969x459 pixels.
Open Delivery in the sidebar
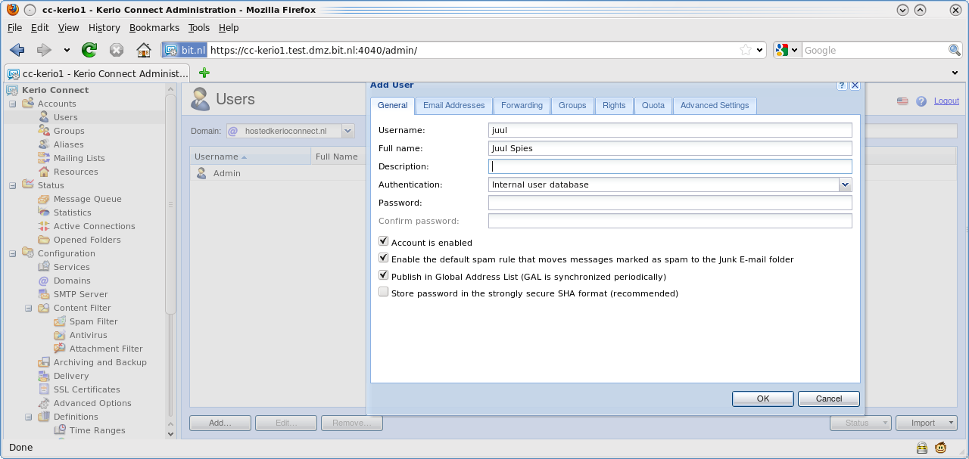[x=71, y=376]
